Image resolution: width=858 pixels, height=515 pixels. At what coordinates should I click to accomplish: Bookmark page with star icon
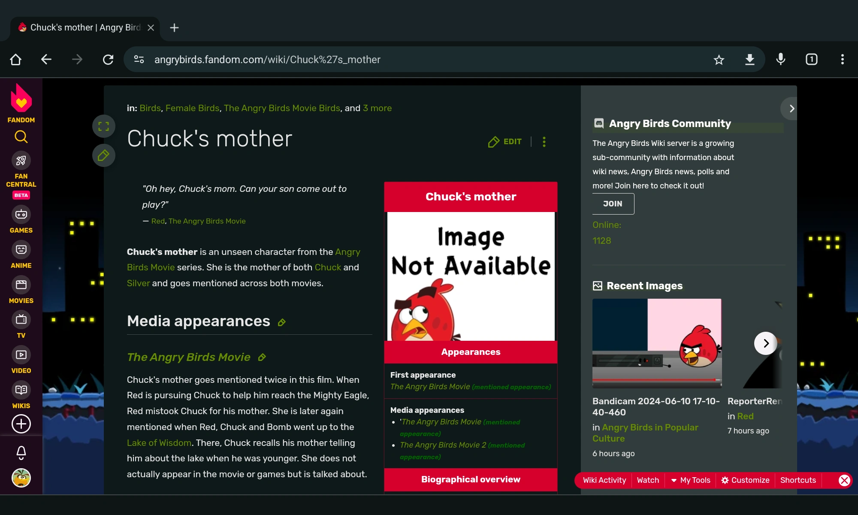[x=719, y=60]
